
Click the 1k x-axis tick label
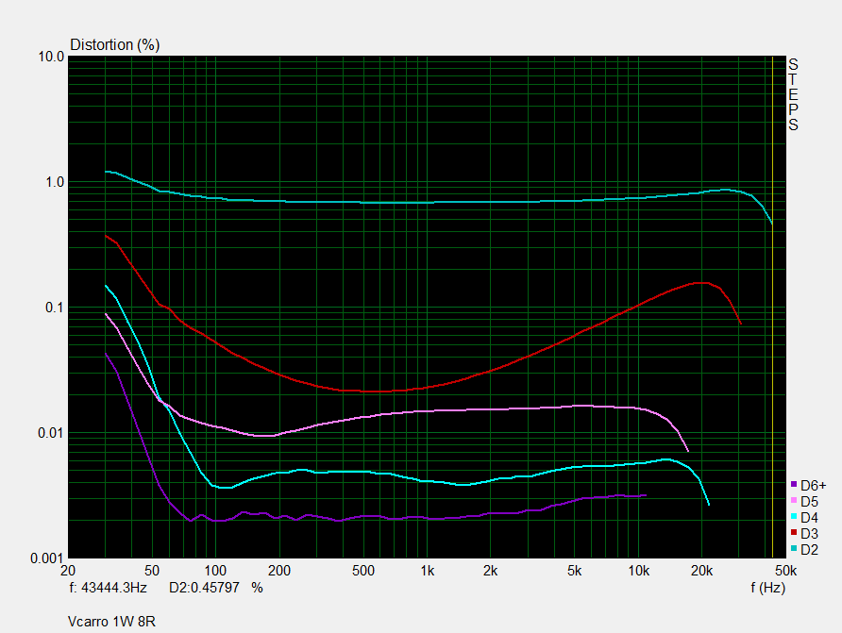pyautogui.click(x=427, y=571)
